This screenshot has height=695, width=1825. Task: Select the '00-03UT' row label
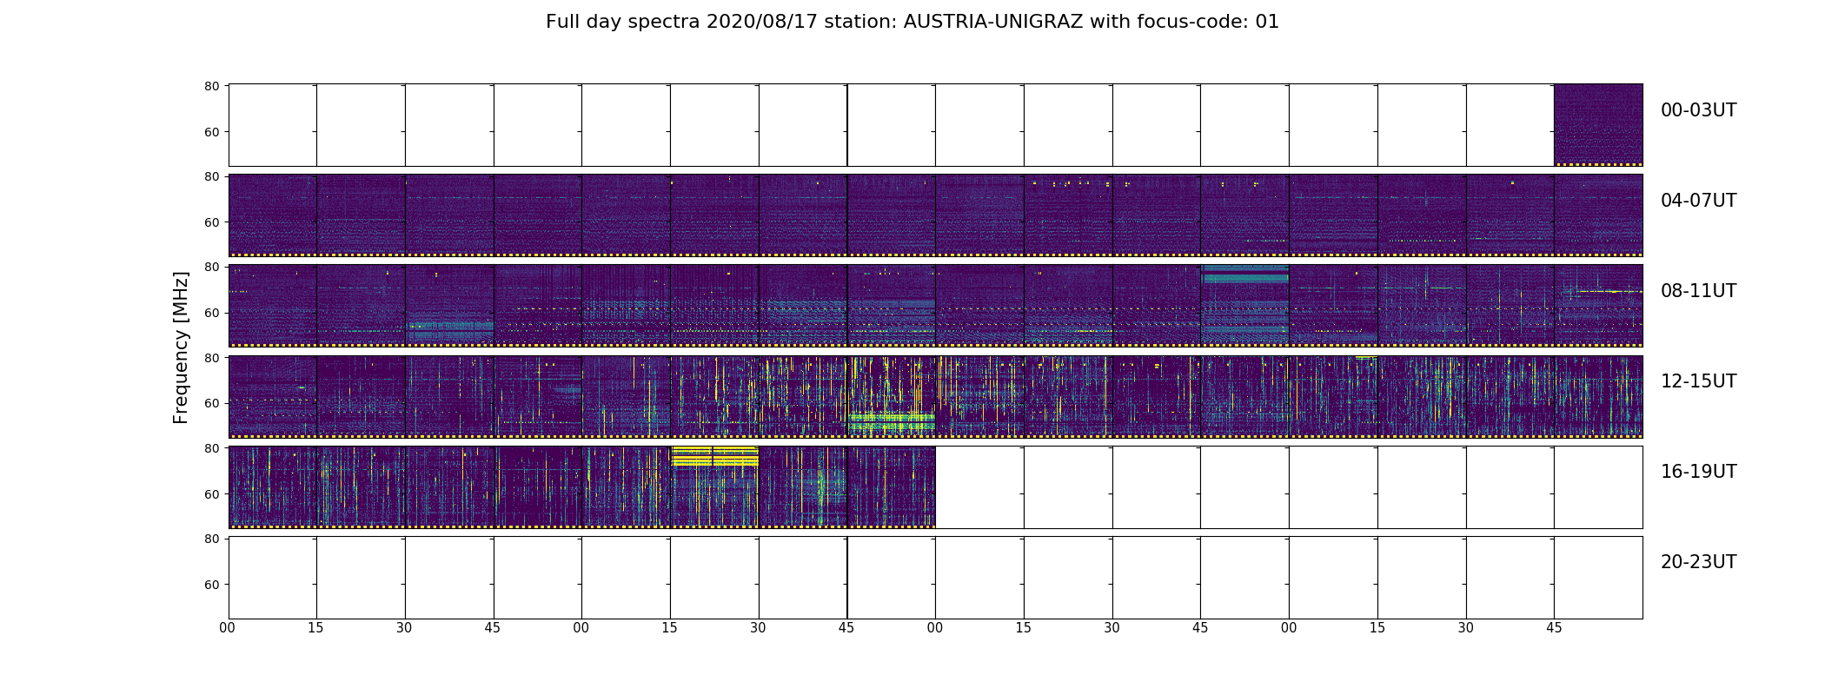point(1698,110)
